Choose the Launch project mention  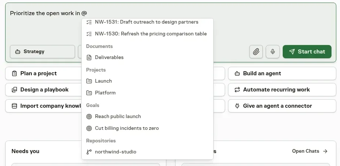point(147,81)
